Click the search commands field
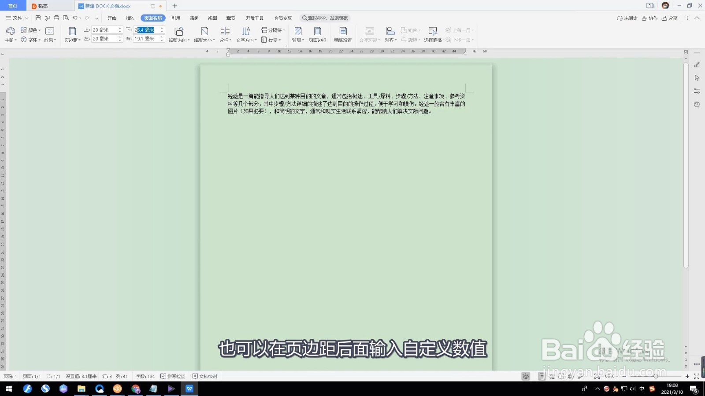This screenshot has width=705, height=396. tap(325, 18)
